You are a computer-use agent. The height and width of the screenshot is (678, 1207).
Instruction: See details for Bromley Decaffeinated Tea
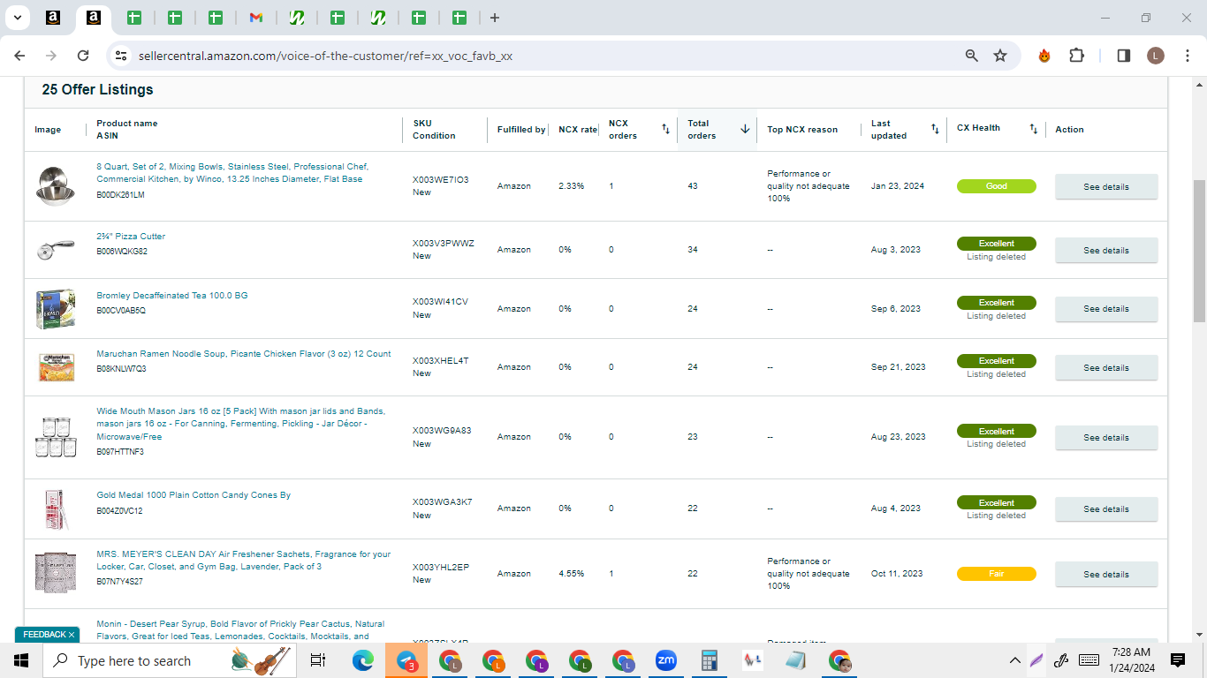[x=1106, y=309]
